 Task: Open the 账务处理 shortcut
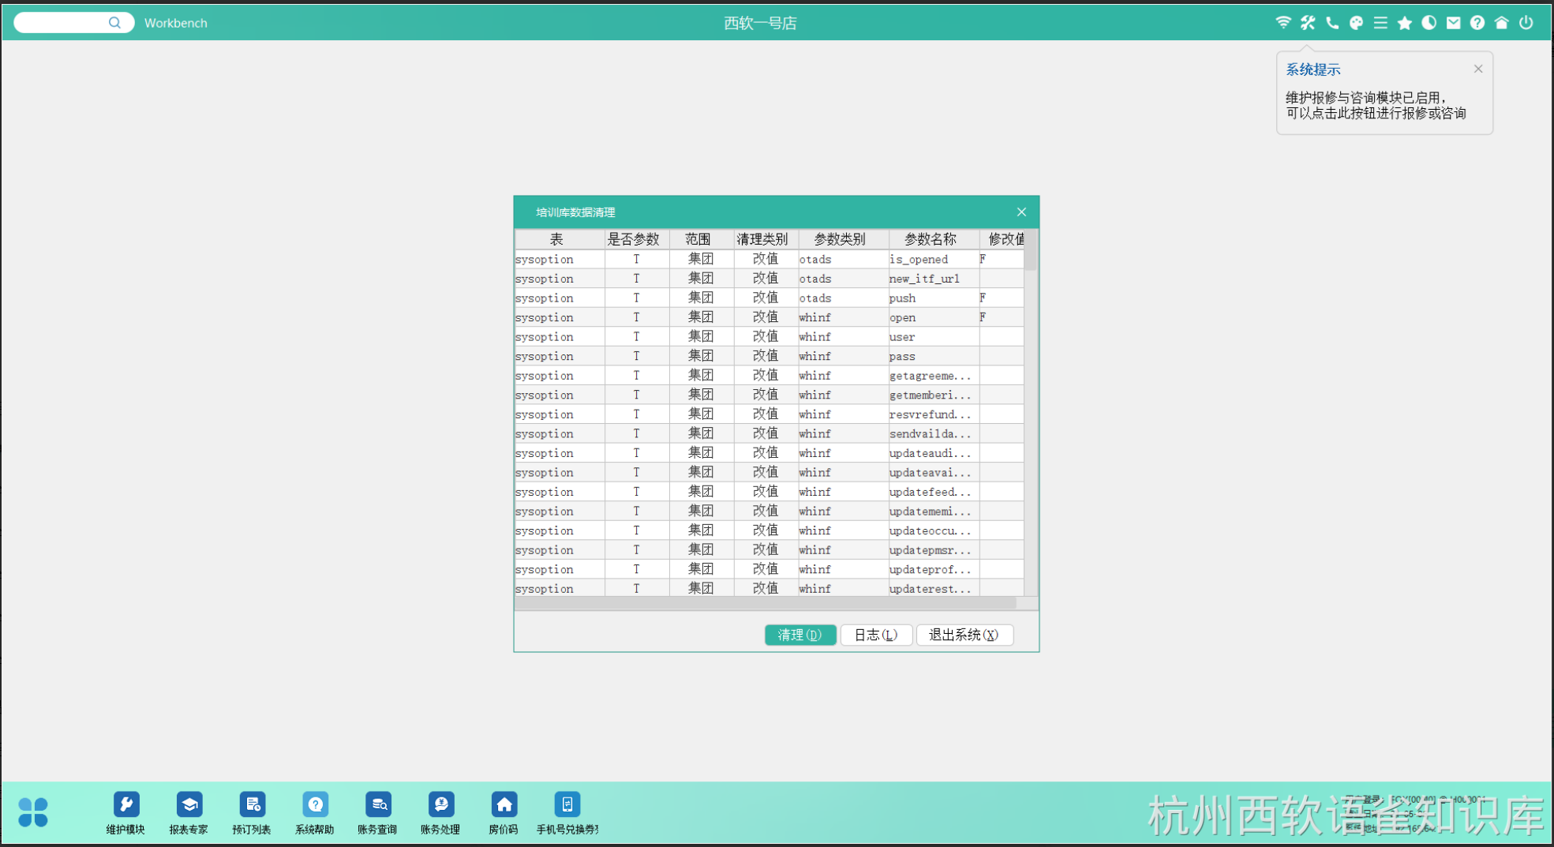pos(440,813)
